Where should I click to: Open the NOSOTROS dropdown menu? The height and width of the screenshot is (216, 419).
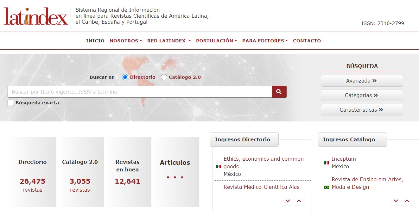[126, 40]
